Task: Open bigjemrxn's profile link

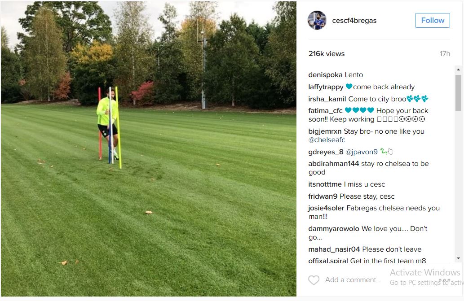Action: [325, 131]
